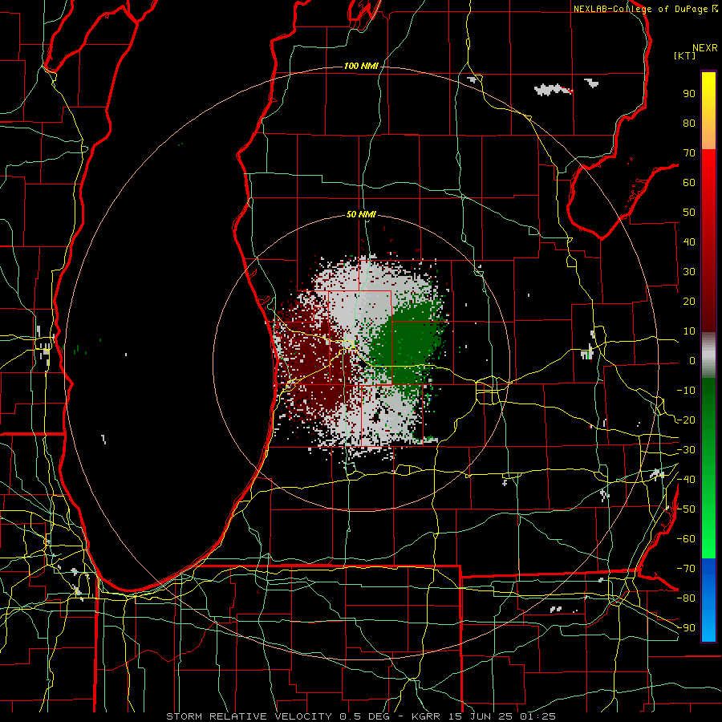This screenshot has width=722, height=722.
Task: Click the "KGRR" station ID in the caption
Action: (425, 716)
